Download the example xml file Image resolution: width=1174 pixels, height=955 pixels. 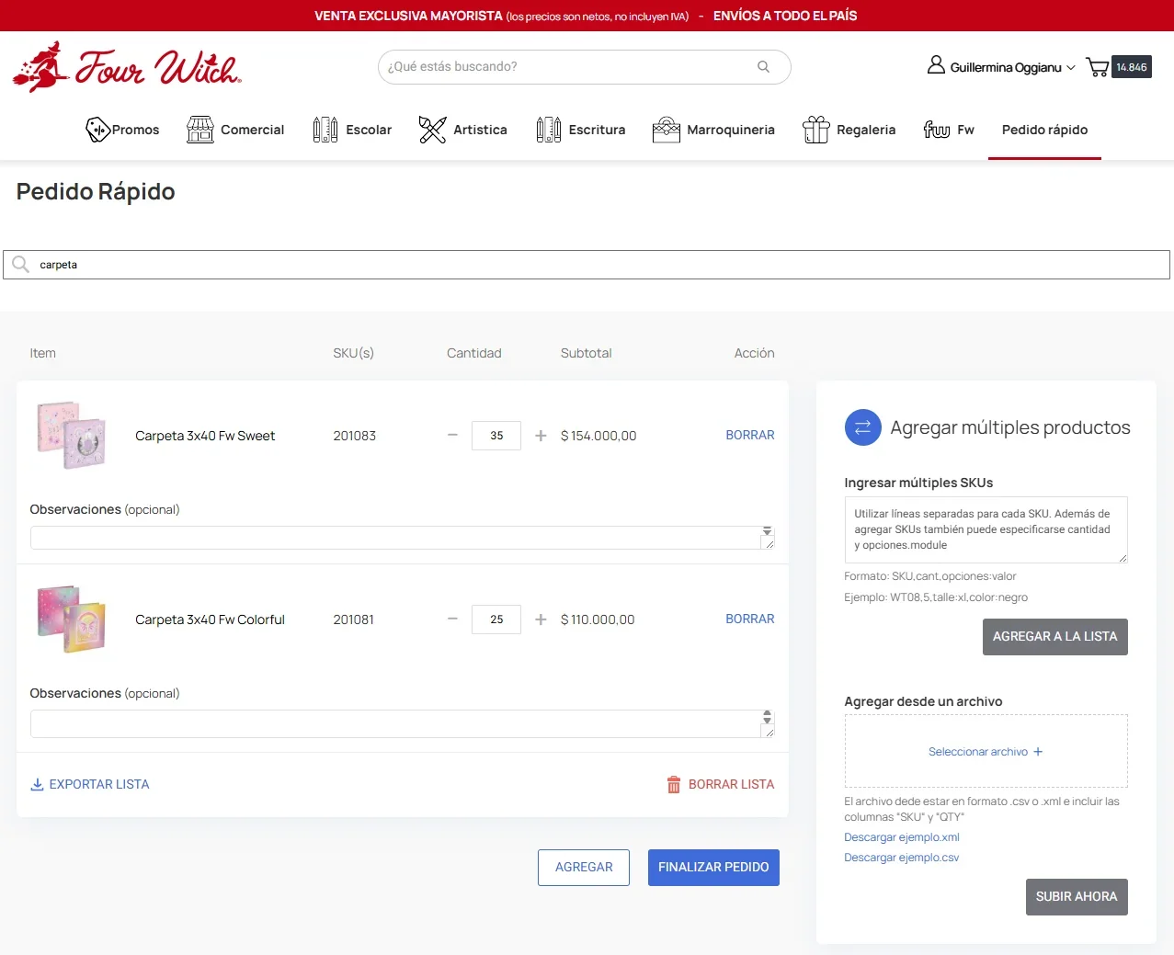tap(902, 837)
